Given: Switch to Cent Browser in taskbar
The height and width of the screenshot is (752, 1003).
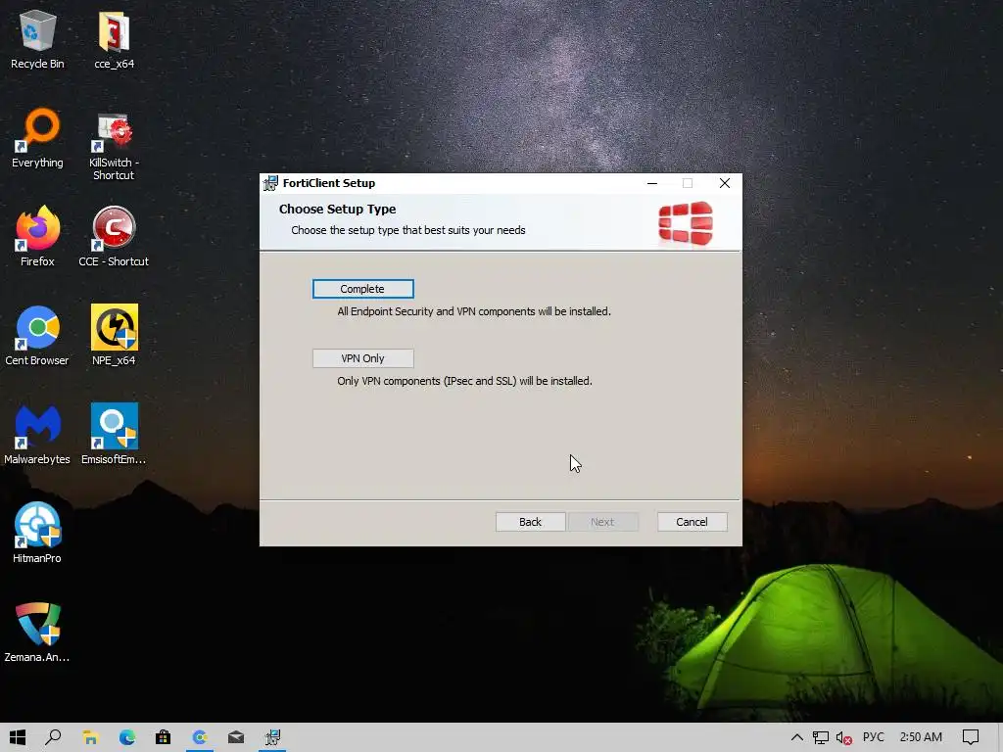Looking at the screenshot, I should pyautogui.click(x=200, y=737).
